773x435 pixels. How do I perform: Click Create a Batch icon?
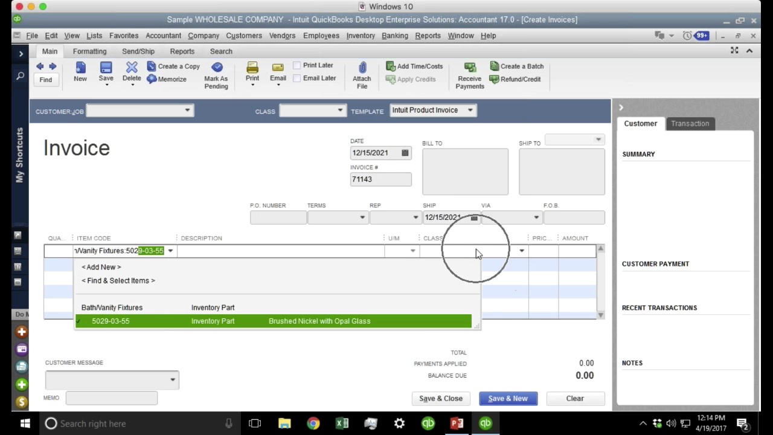(x=495, y=66)
